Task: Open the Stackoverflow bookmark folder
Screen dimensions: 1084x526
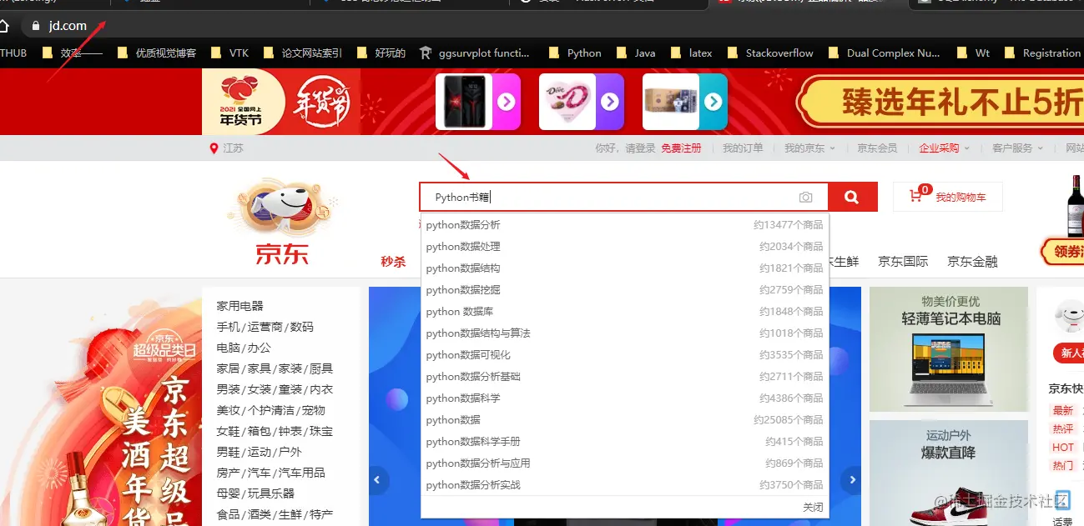Action: coord(769,53)
